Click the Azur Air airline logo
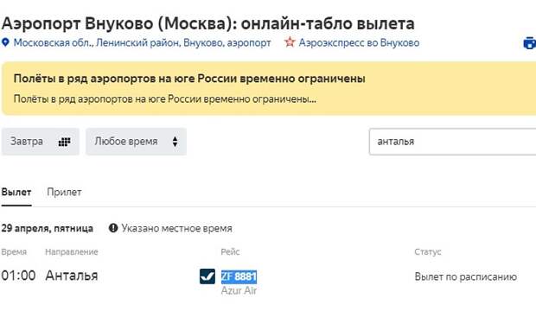This screenshot has width=536, height=311. click(207, 276)
